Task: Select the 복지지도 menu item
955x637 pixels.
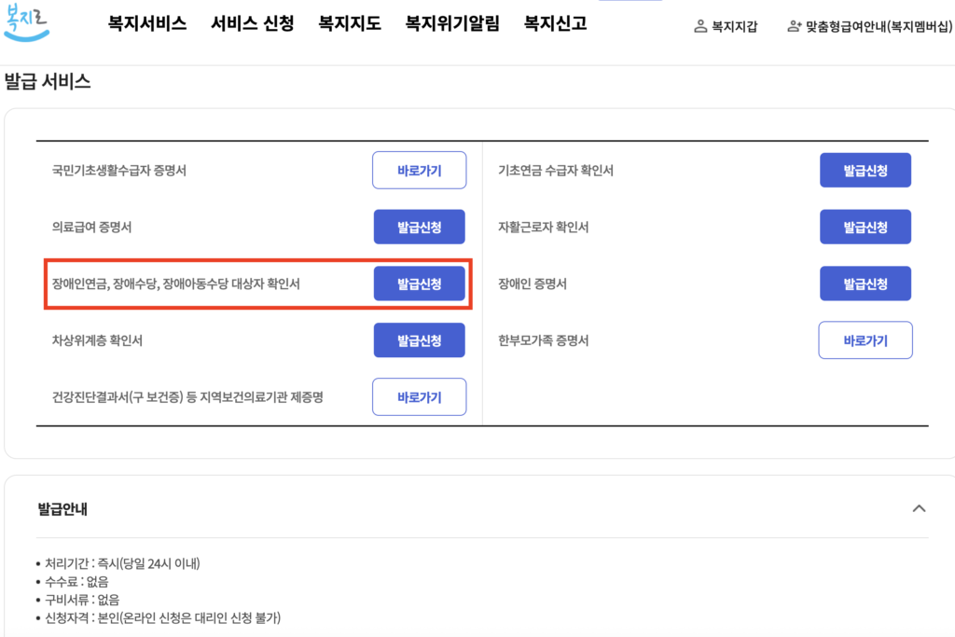Action: coord(350,24)
